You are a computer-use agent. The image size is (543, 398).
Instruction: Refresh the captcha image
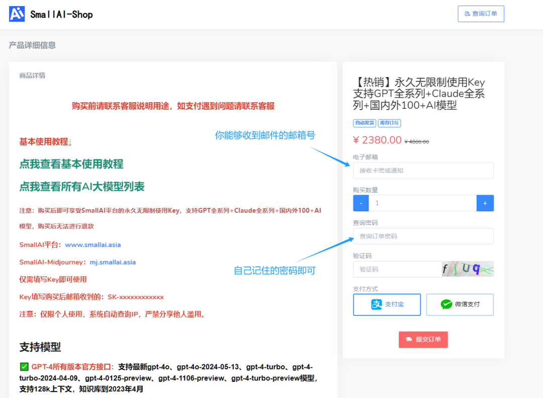(x=468, y=269)
